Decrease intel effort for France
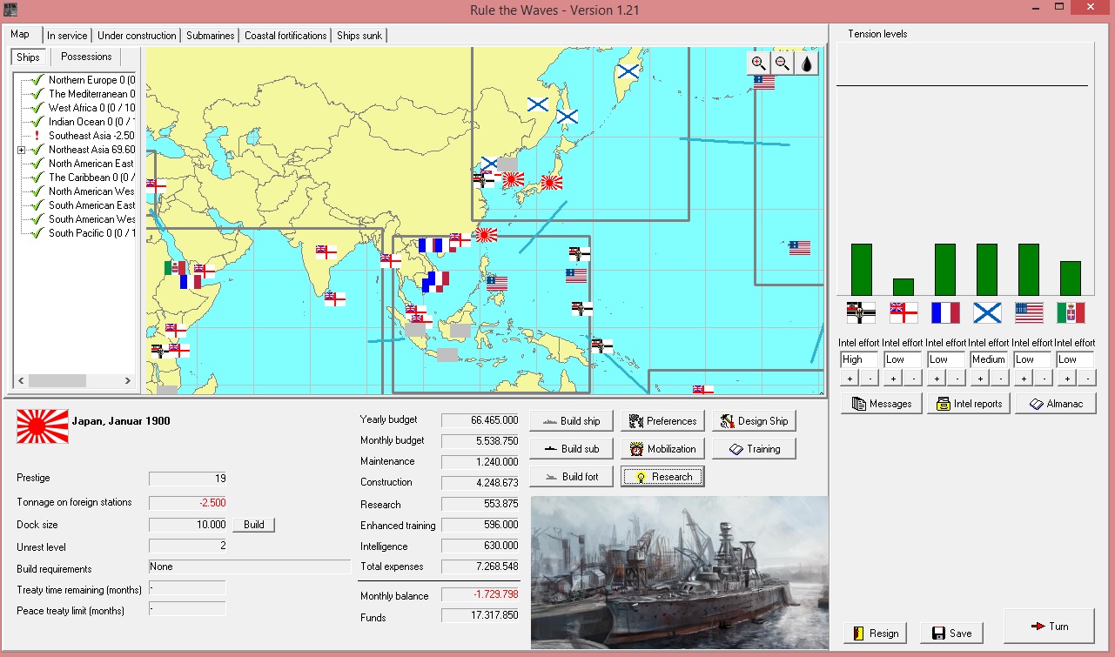Screen dimensions: 1115x657 click(955, 379)
